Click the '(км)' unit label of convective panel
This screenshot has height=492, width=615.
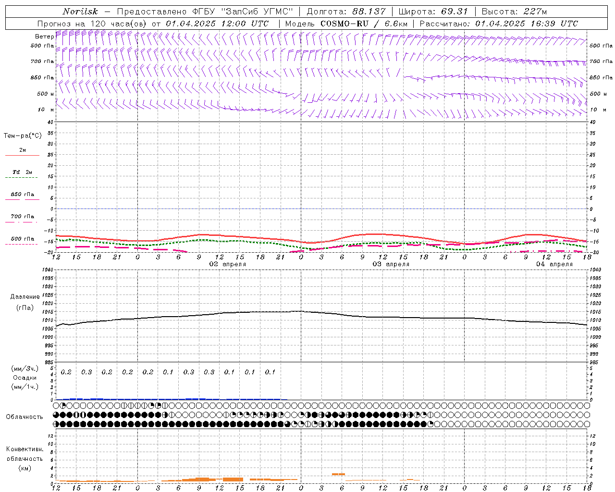(x=25, y=468)
